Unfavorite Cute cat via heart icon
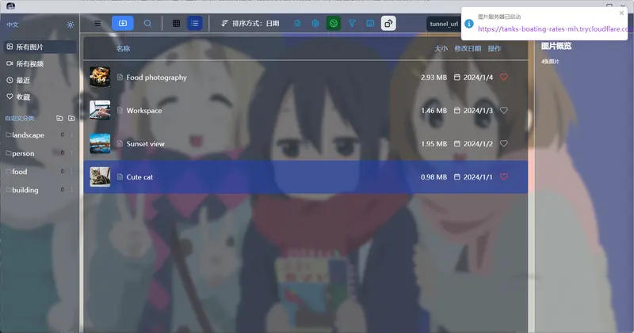634x333 pixels. pos(504,177)
